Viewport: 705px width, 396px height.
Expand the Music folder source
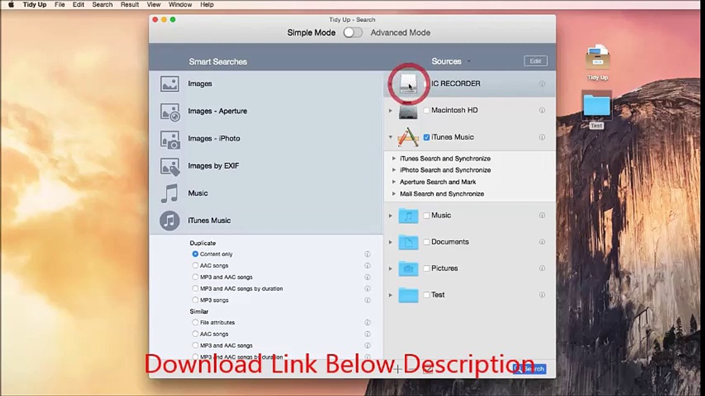point(390,216)
